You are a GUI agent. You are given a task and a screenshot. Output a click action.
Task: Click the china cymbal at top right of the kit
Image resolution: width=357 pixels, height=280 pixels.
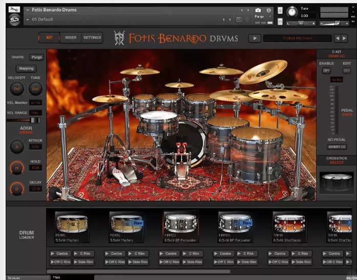click(x=263, y=72)
